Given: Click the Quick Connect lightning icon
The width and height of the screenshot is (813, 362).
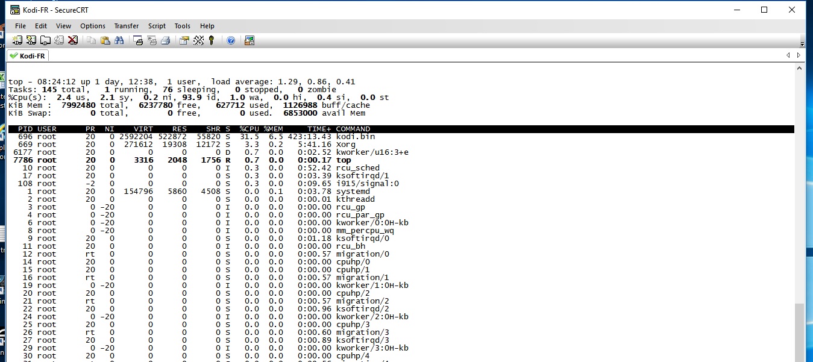Looking at the screenshot, I should 31,40.
